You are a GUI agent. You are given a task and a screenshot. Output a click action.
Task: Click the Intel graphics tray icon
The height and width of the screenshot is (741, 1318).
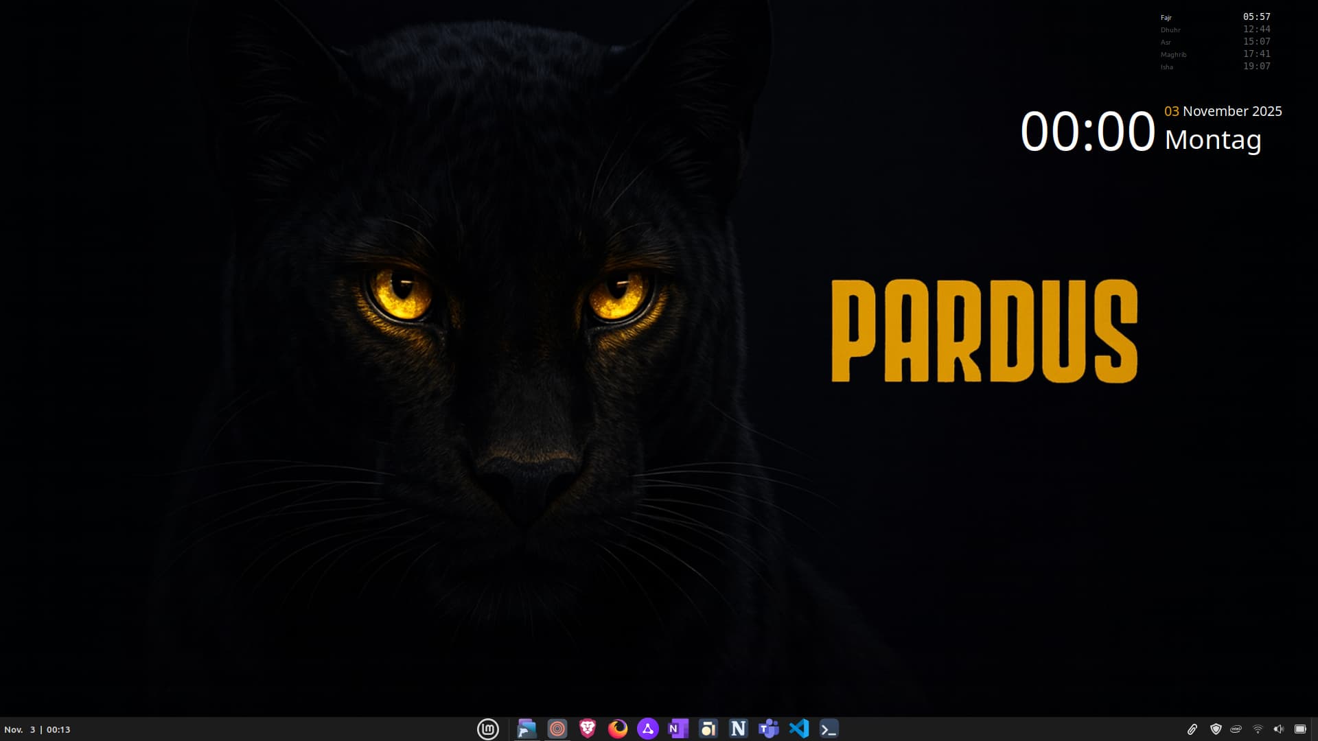click(x=1236, y=729)
